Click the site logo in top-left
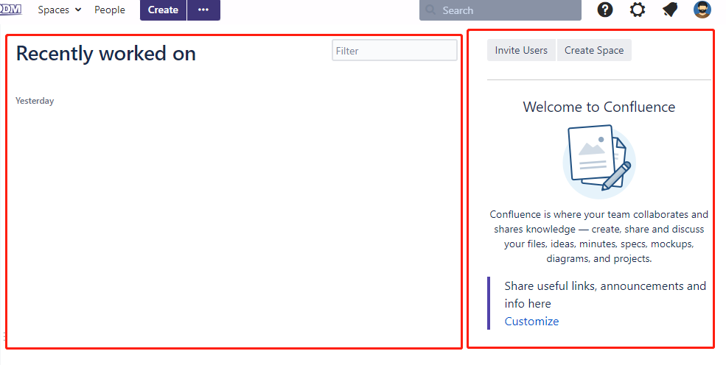The height and width of the screenshot is (365, 726). [x=10, y=9]
